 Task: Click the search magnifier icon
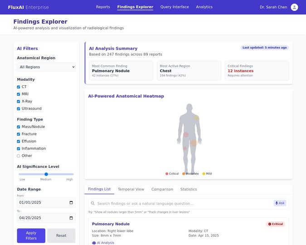click(92, 203)
